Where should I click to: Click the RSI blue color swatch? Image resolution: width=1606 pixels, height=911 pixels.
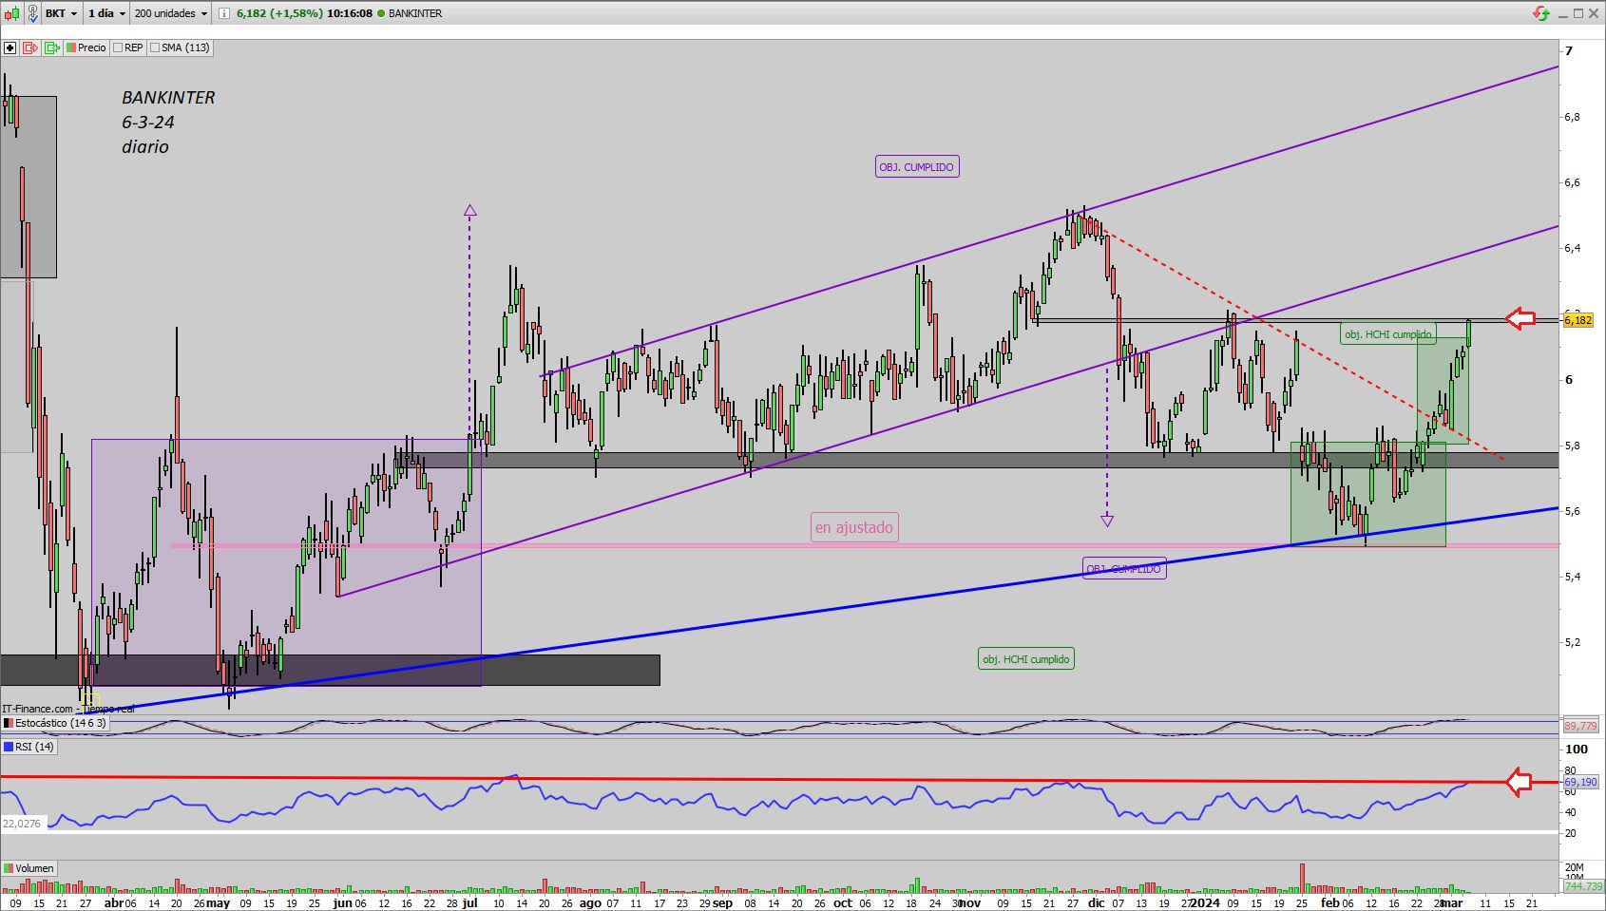click(9, 747)
